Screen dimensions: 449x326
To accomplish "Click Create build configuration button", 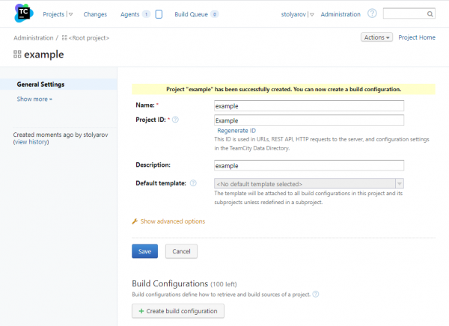I will coord(177,311).
